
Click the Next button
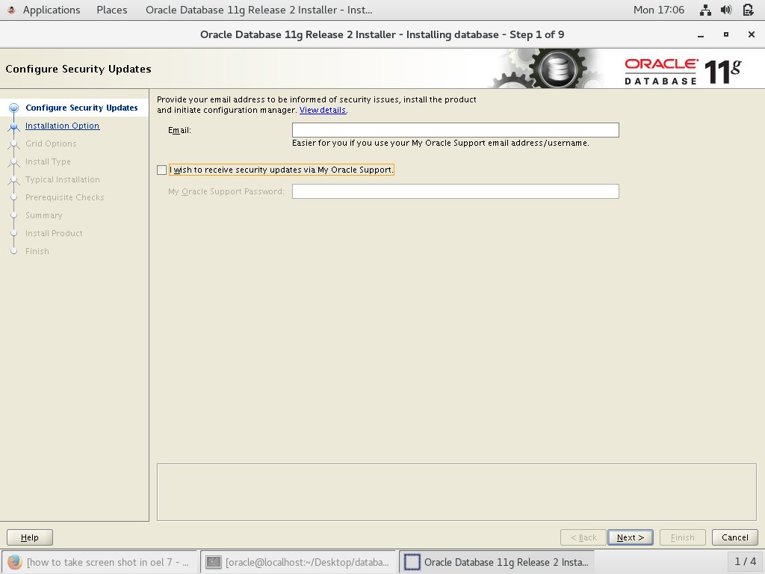pyautogui.click(x=631, y=537)
